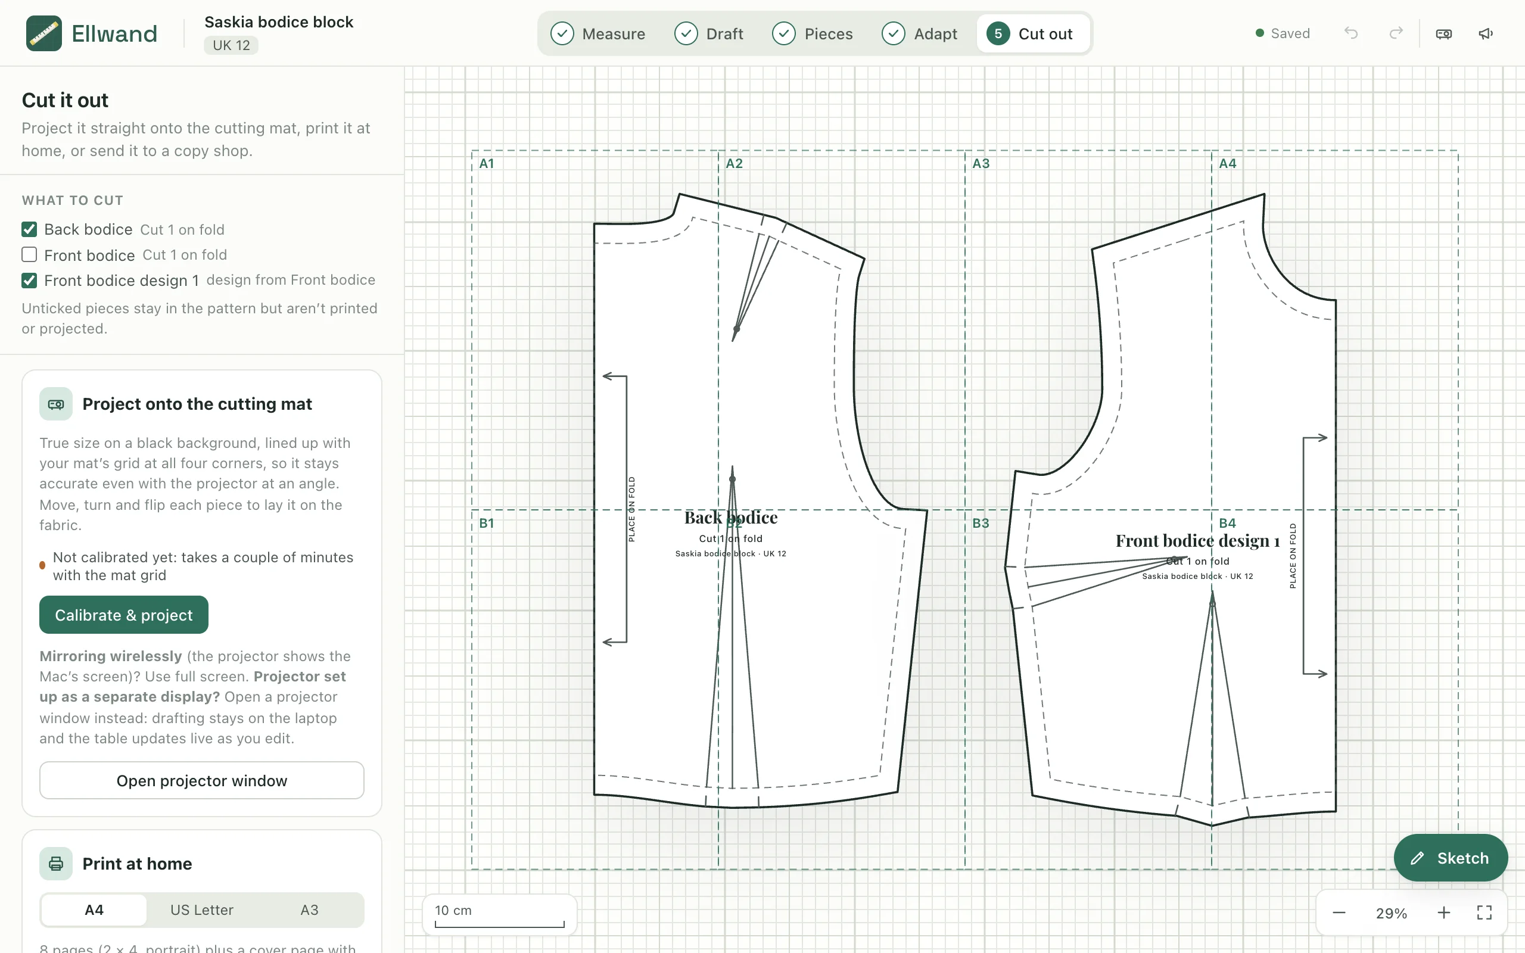Viewport: 1525px width, 953px height.
Task: Switch to the Draft step
Action: [709, 33]
